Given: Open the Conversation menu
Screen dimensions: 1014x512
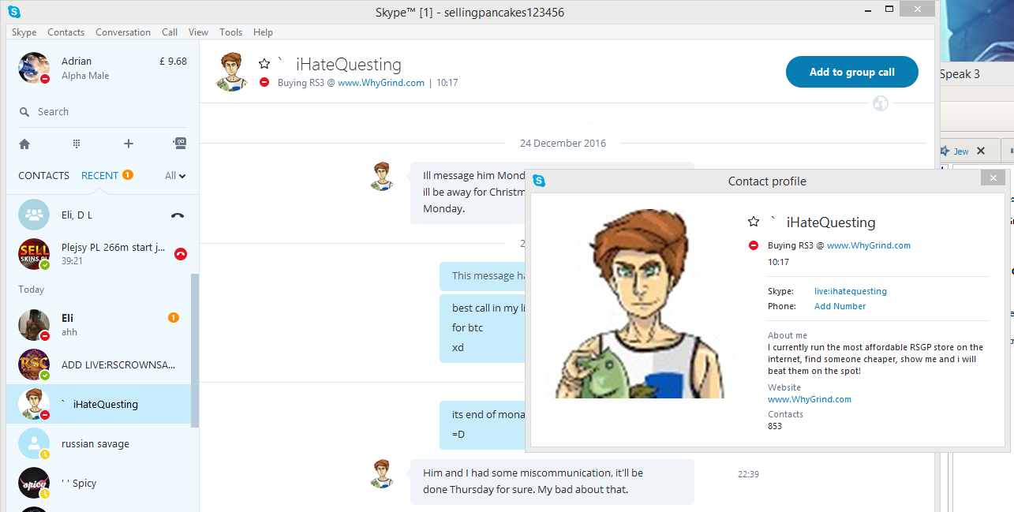Looking at the screenshot, I should pyautogui.click(x=123, y=32).
